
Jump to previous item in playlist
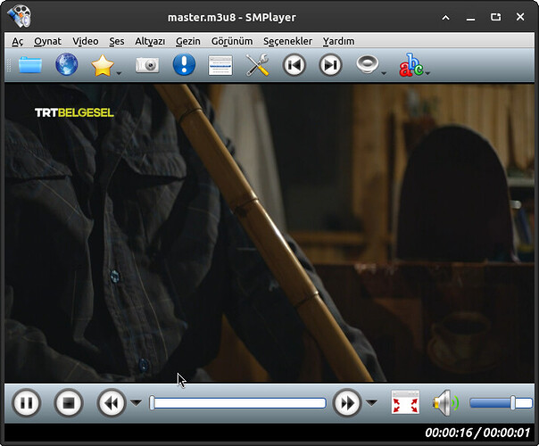coord(294,65)
